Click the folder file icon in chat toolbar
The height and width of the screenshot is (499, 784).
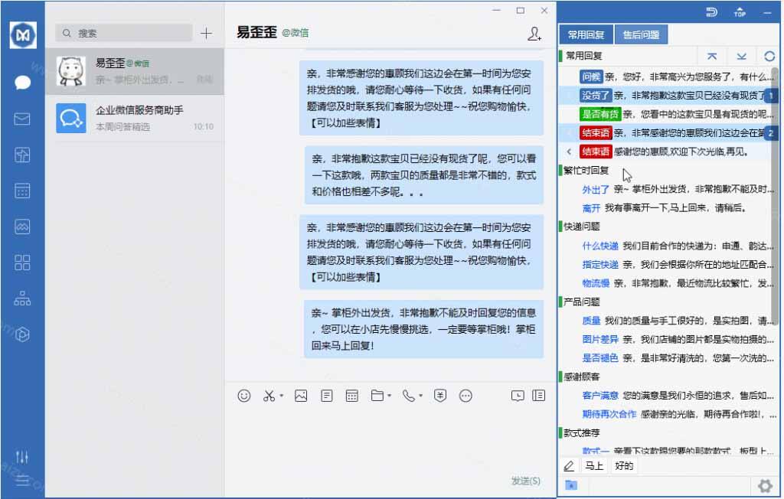[x=377, y=396]
